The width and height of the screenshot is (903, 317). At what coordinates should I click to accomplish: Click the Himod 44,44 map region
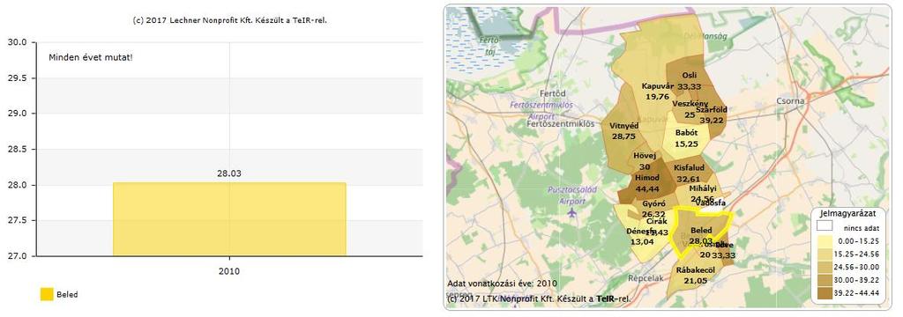[646, 183]
